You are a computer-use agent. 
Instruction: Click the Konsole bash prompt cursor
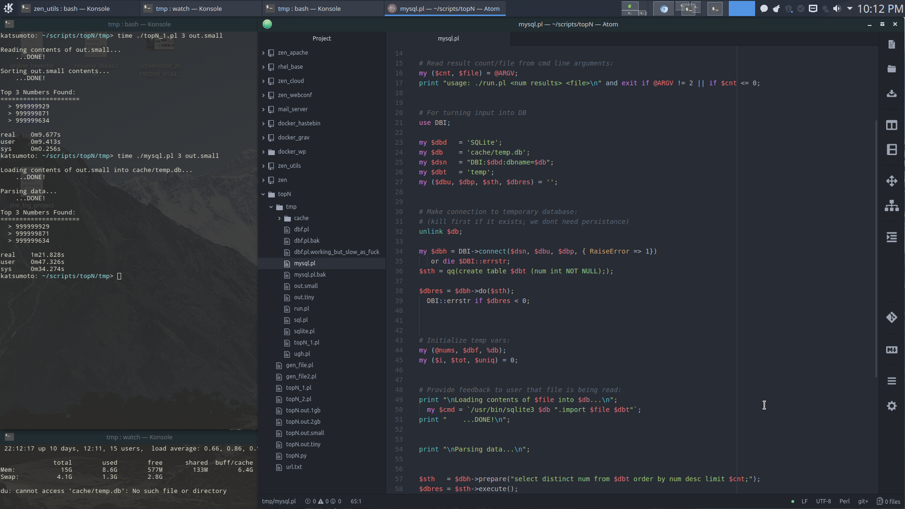(x=119, y=276)
